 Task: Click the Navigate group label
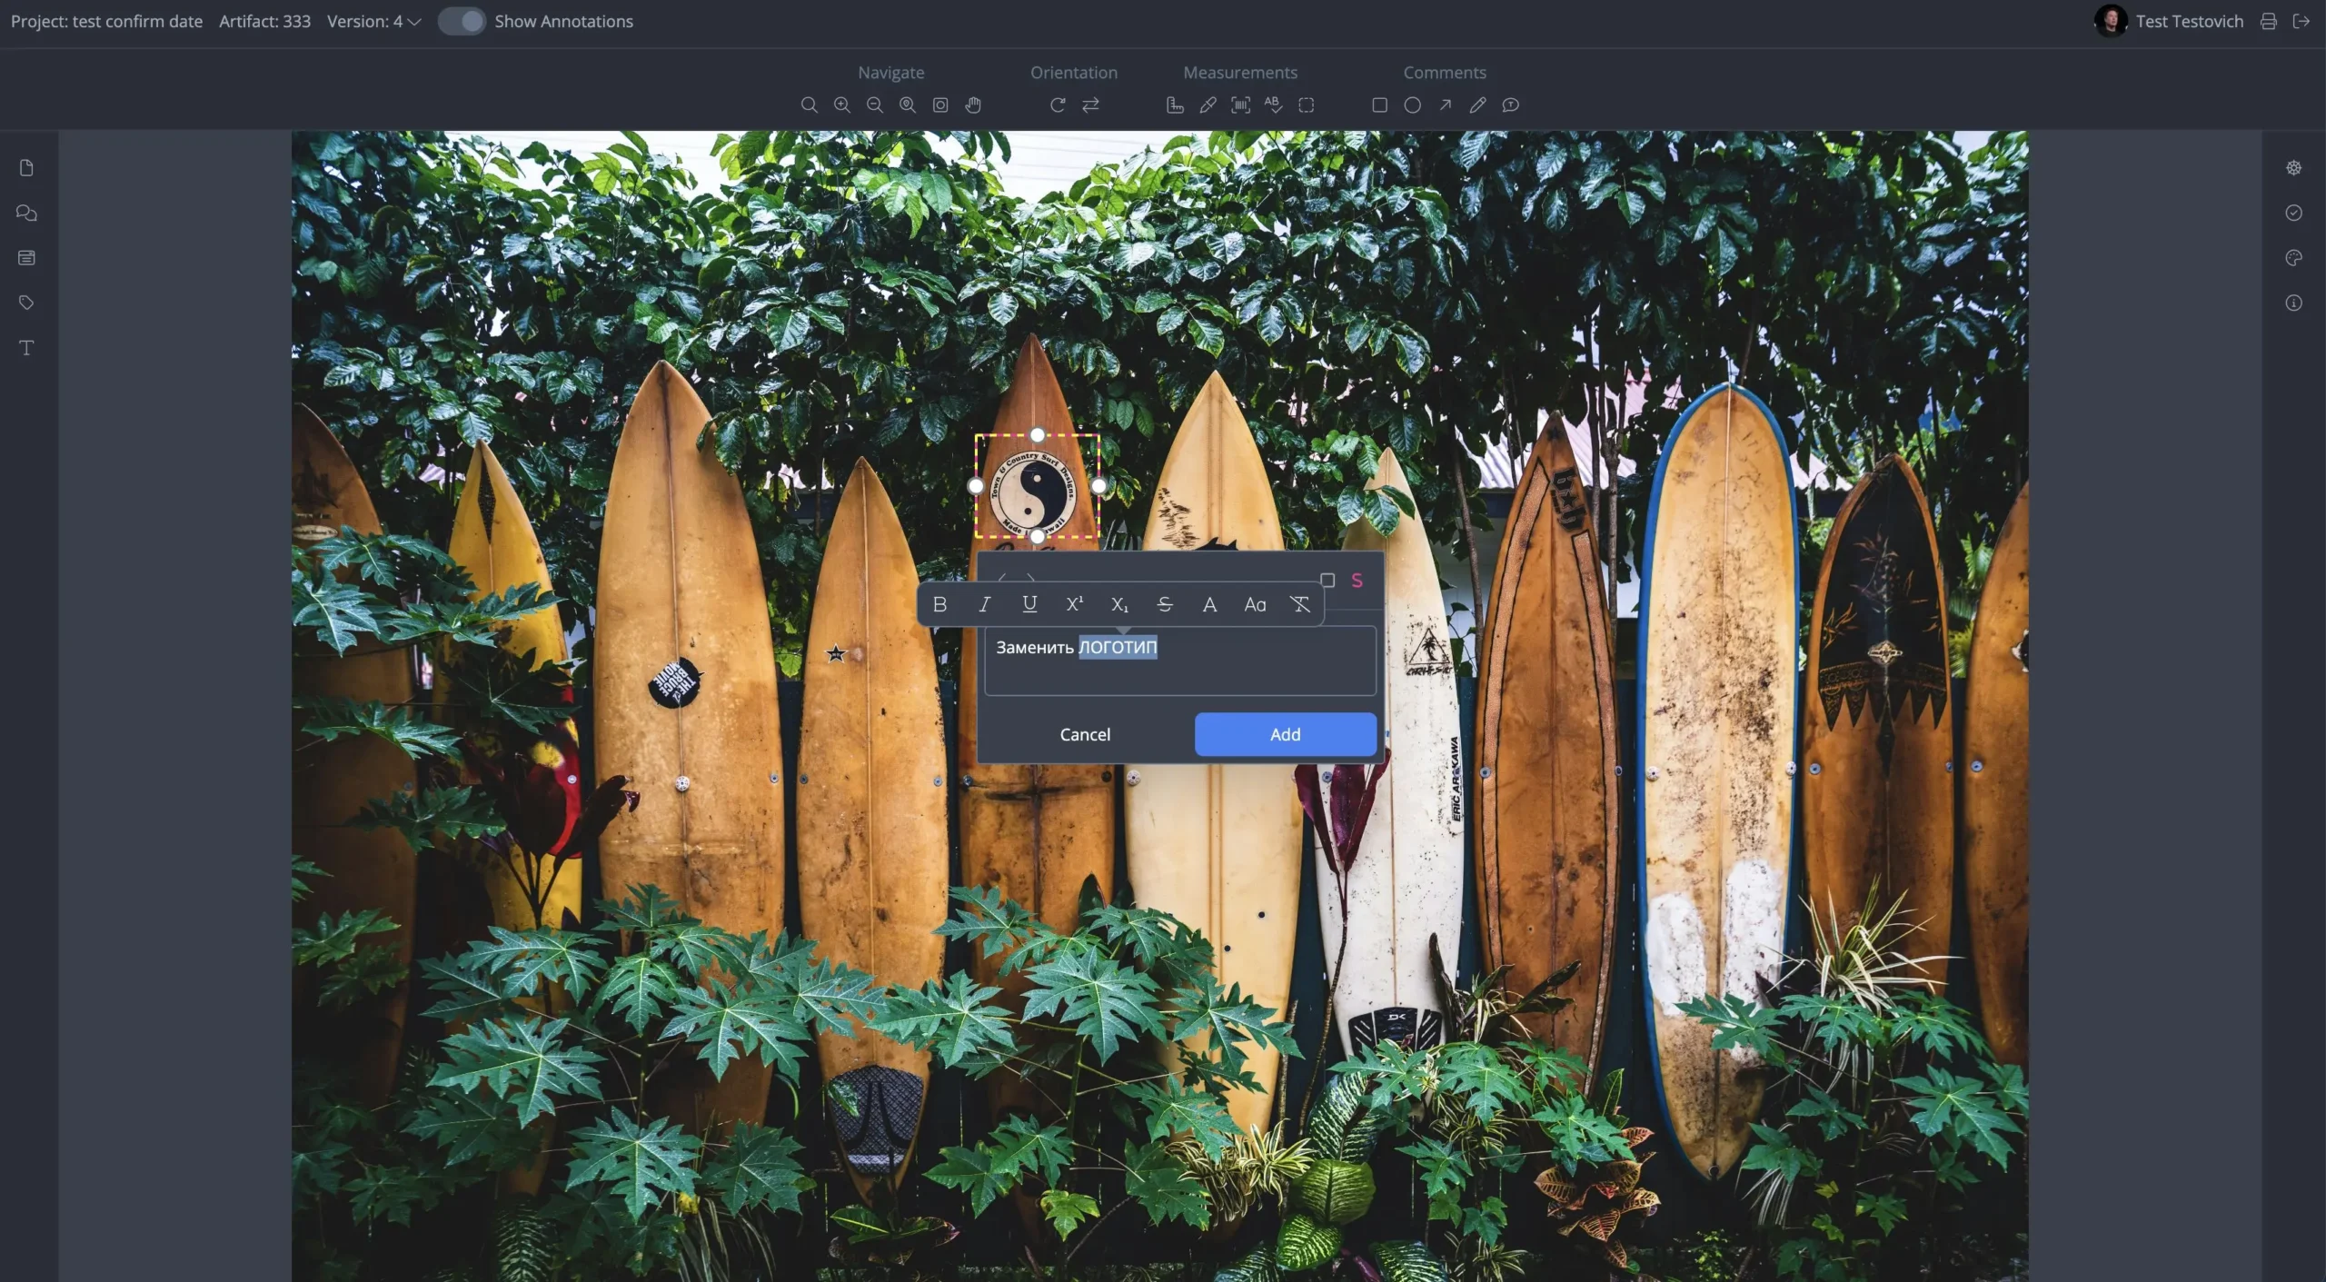pos(890,73)
